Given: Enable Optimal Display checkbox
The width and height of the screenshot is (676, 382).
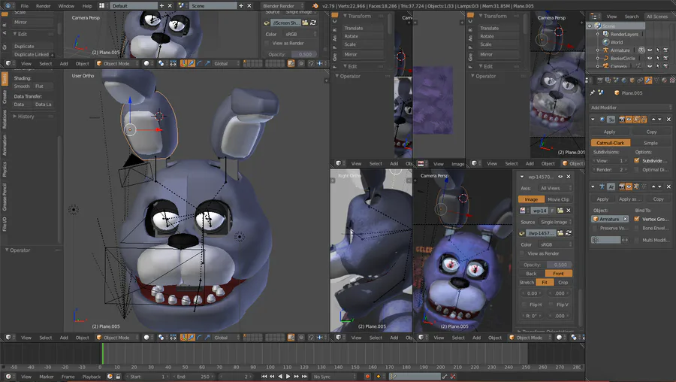Looking at the screenshot, I should pos(637,169).
